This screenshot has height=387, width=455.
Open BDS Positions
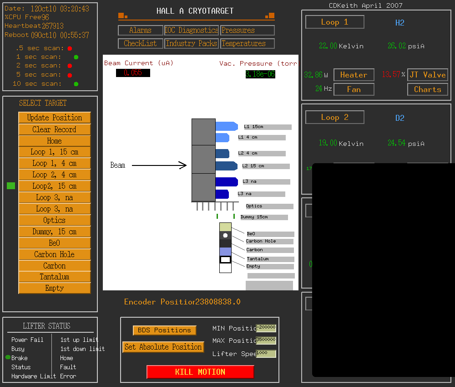pyautogui.click(x=165, y=330)
